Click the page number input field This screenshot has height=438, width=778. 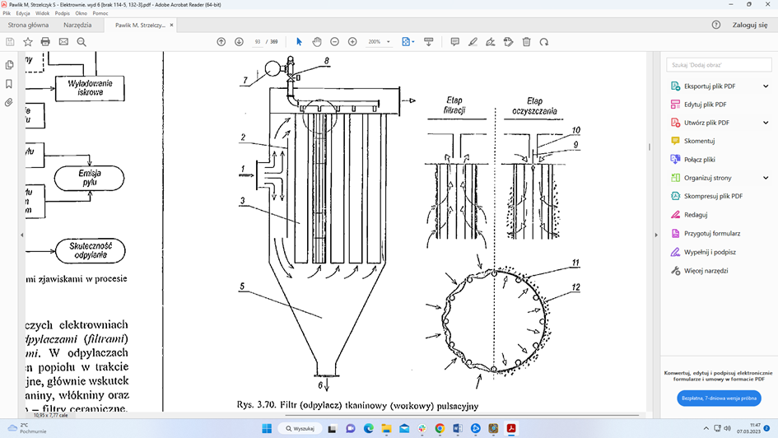tap(259, 42)
